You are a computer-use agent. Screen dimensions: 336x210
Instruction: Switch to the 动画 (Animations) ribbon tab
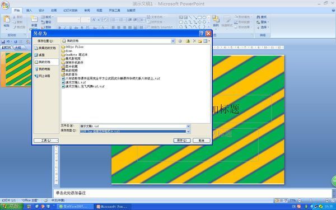pos(54,10)
